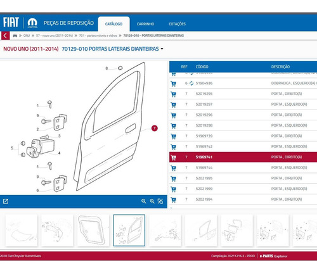Click callout number 5 on diagram
The height and width of the screenshot is (273, 317).
(12, 148)
